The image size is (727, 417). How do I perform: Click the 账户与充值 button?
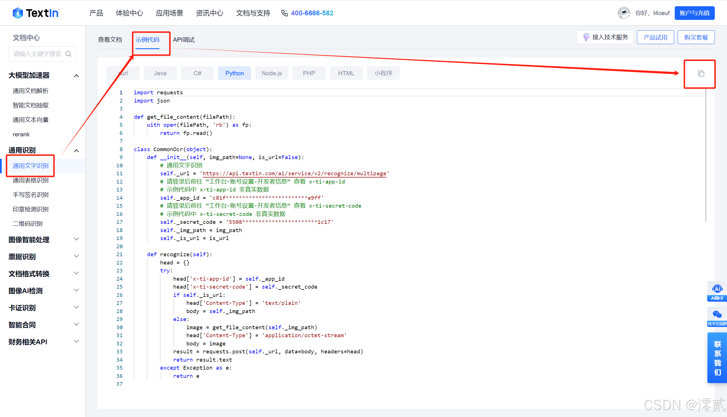(x=694, y=13)
